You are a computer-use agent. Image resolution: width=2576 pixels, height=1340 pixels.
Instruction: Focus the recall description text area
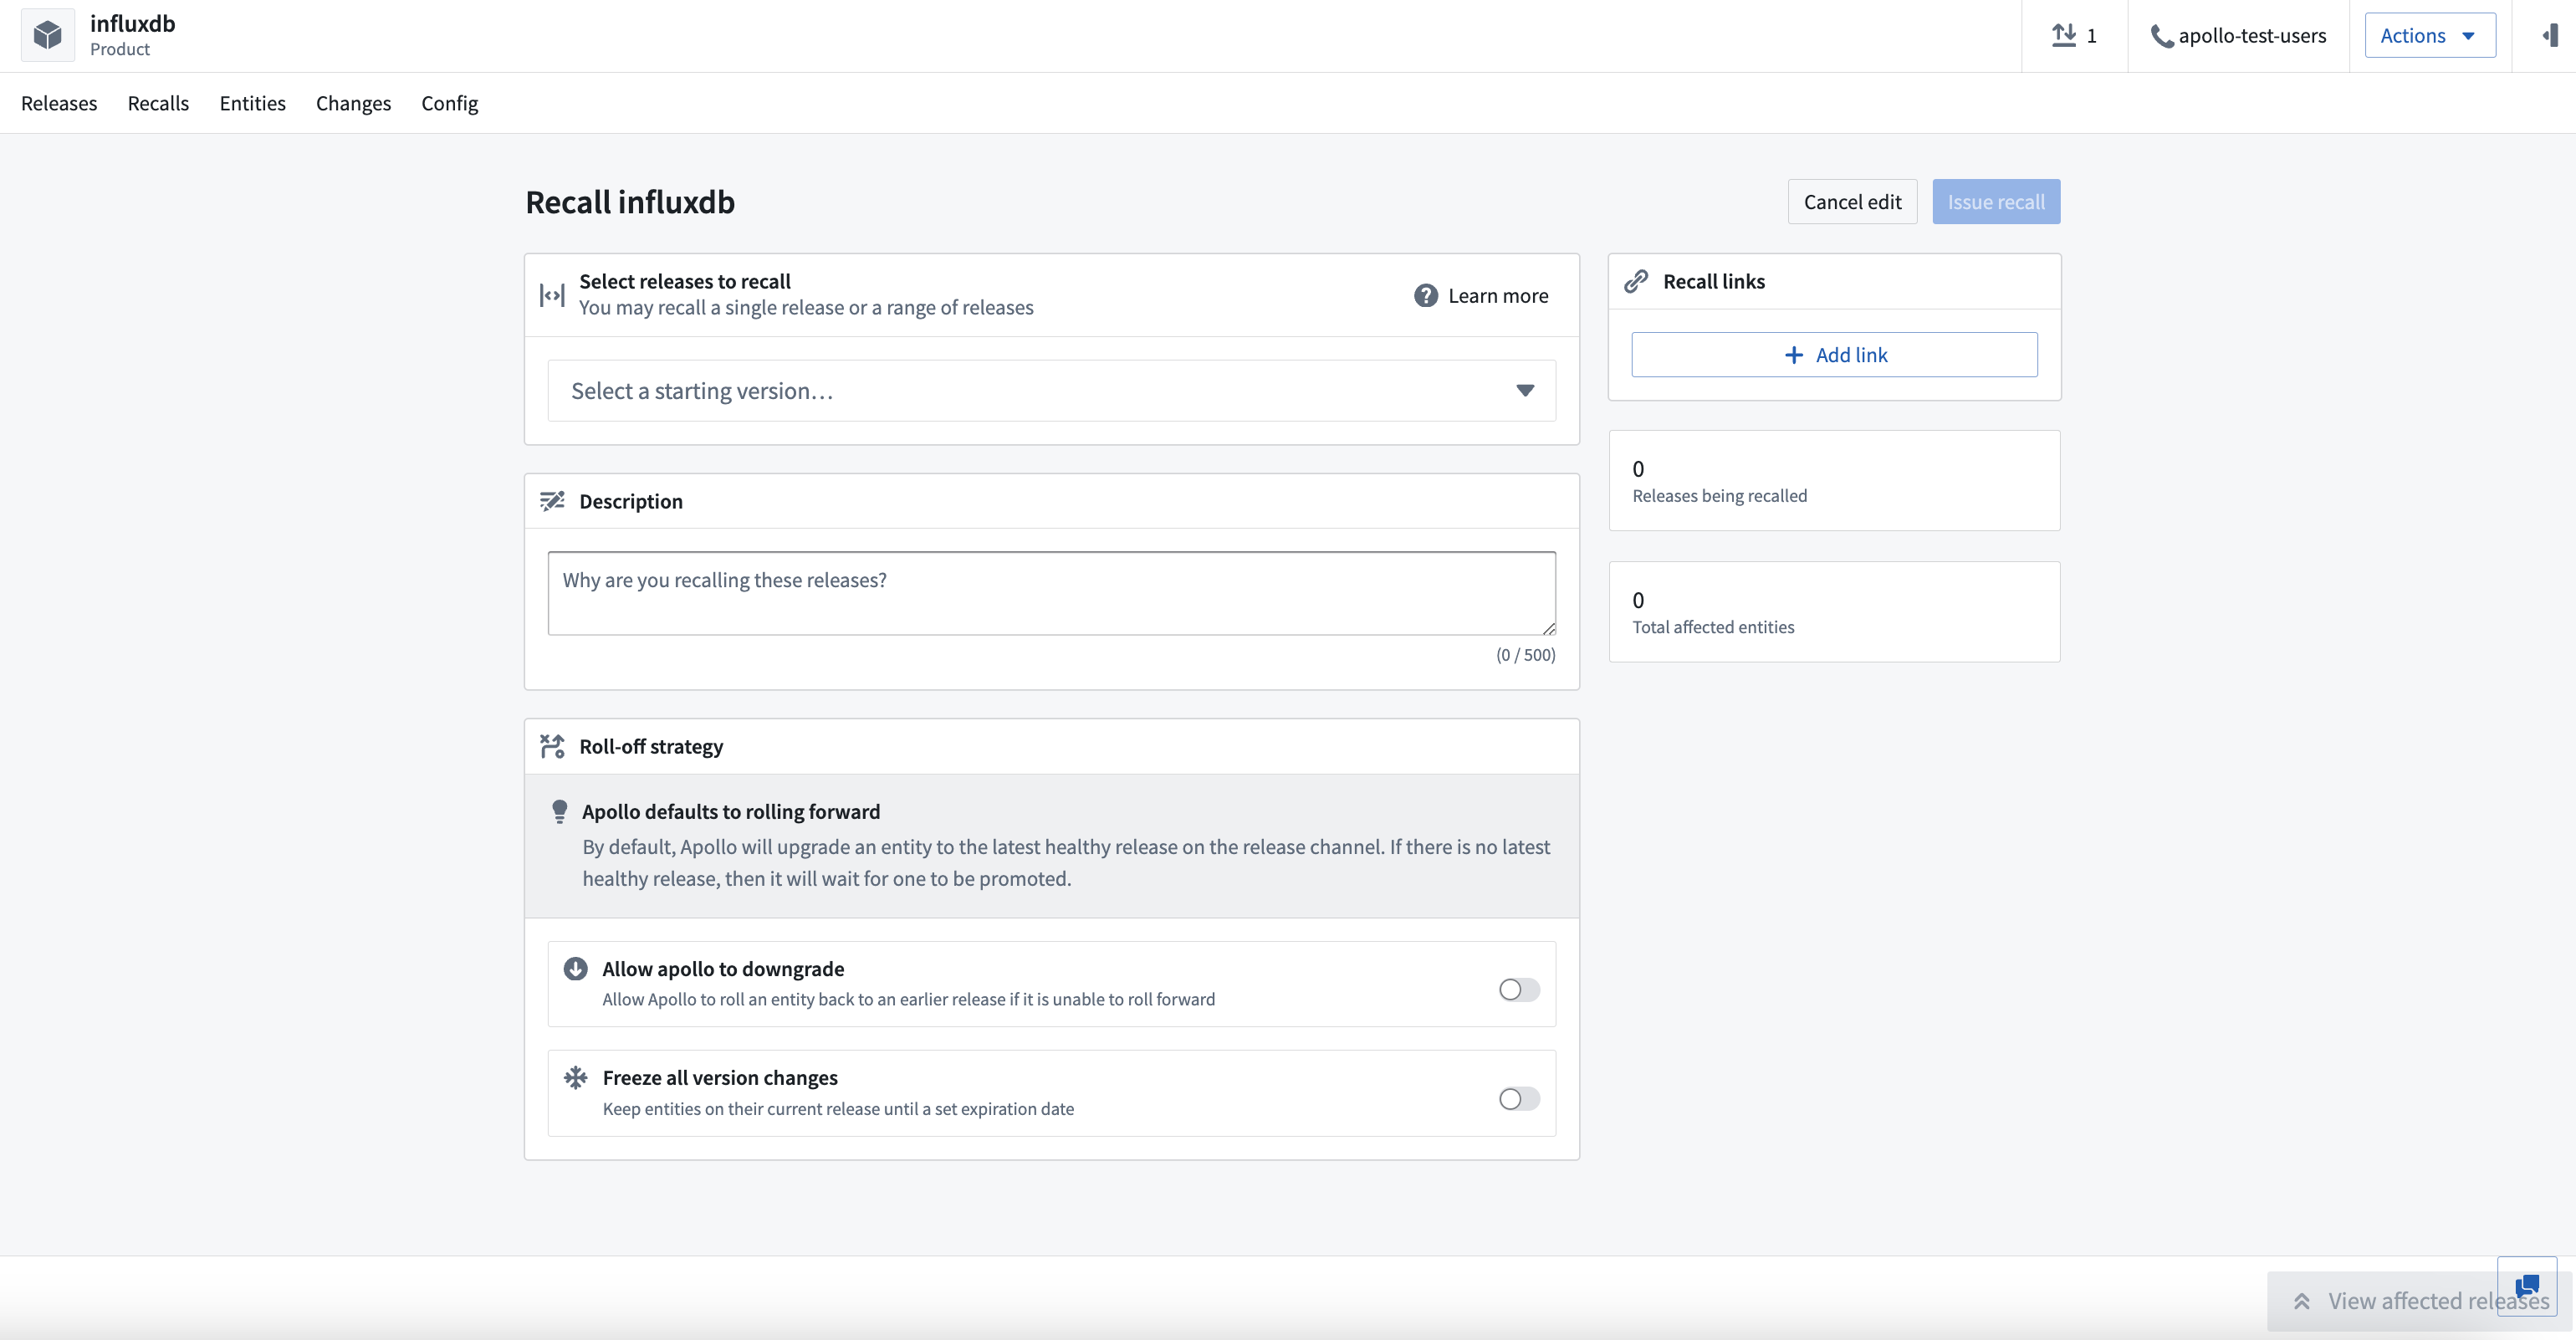pos(1052,593)
